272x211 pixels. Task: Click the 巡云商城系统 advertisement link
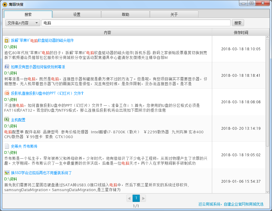231,204
